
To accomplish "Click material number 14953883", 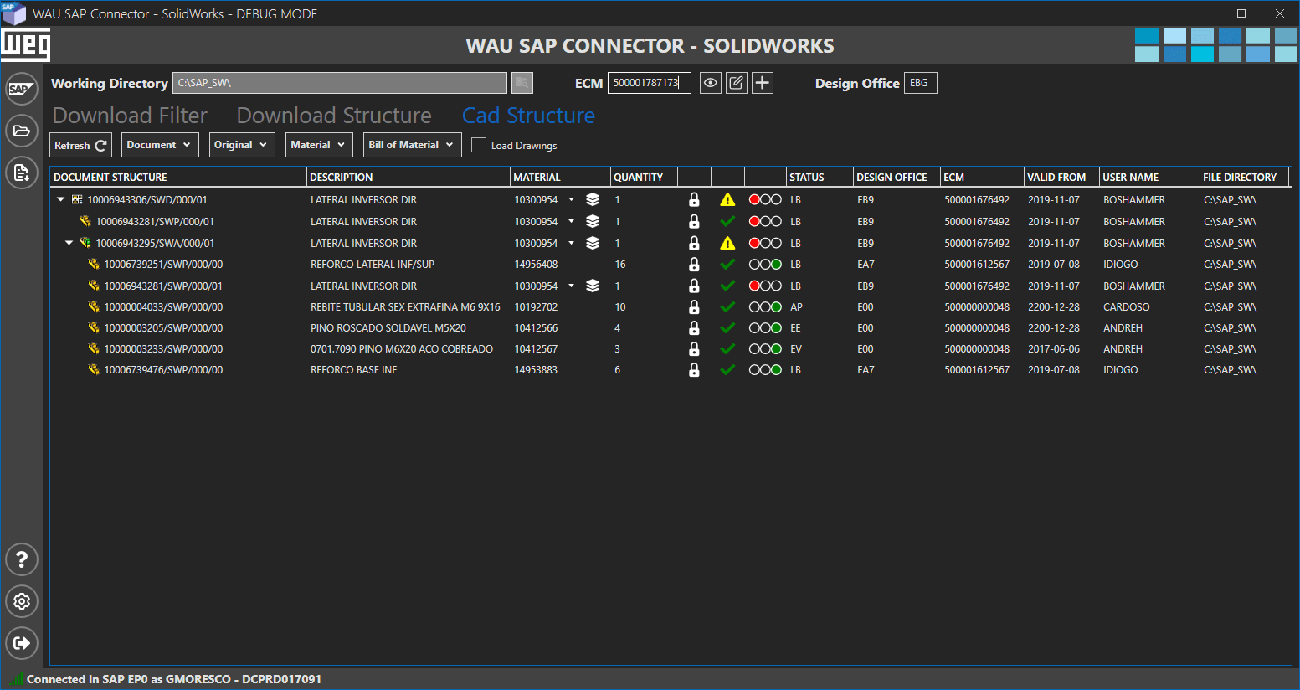I will point(536,369).
